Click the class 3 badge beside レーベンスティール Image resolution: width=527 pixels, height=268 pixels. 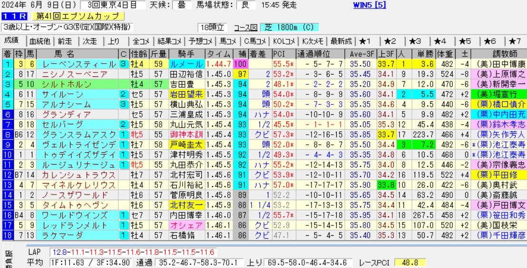[123, 64]
